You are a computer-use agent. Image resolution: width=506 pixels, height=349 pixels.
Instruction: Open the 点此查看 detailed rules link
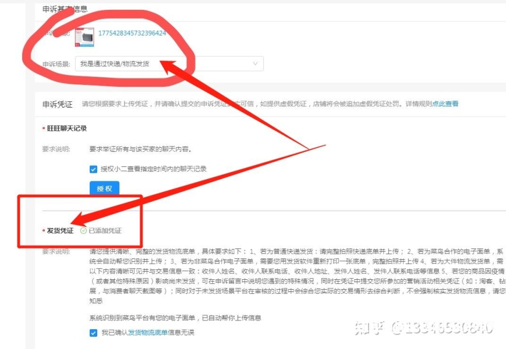[x=445, y=104]
